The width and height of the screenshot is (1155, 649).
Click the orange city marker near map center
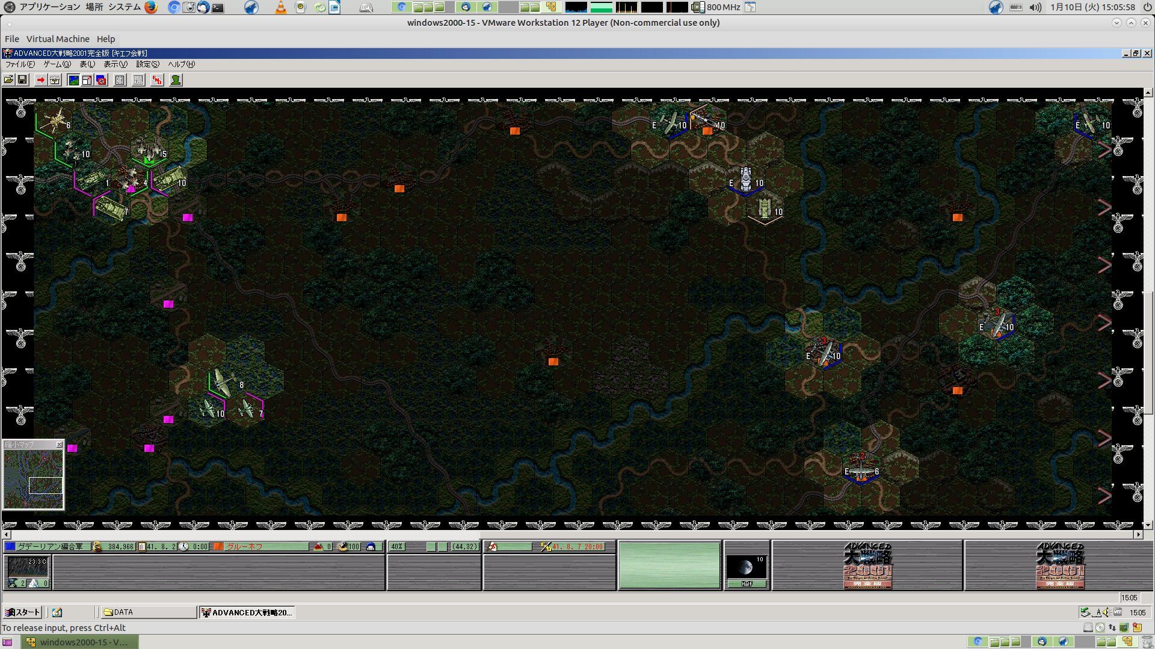click(x=553, y=362)
